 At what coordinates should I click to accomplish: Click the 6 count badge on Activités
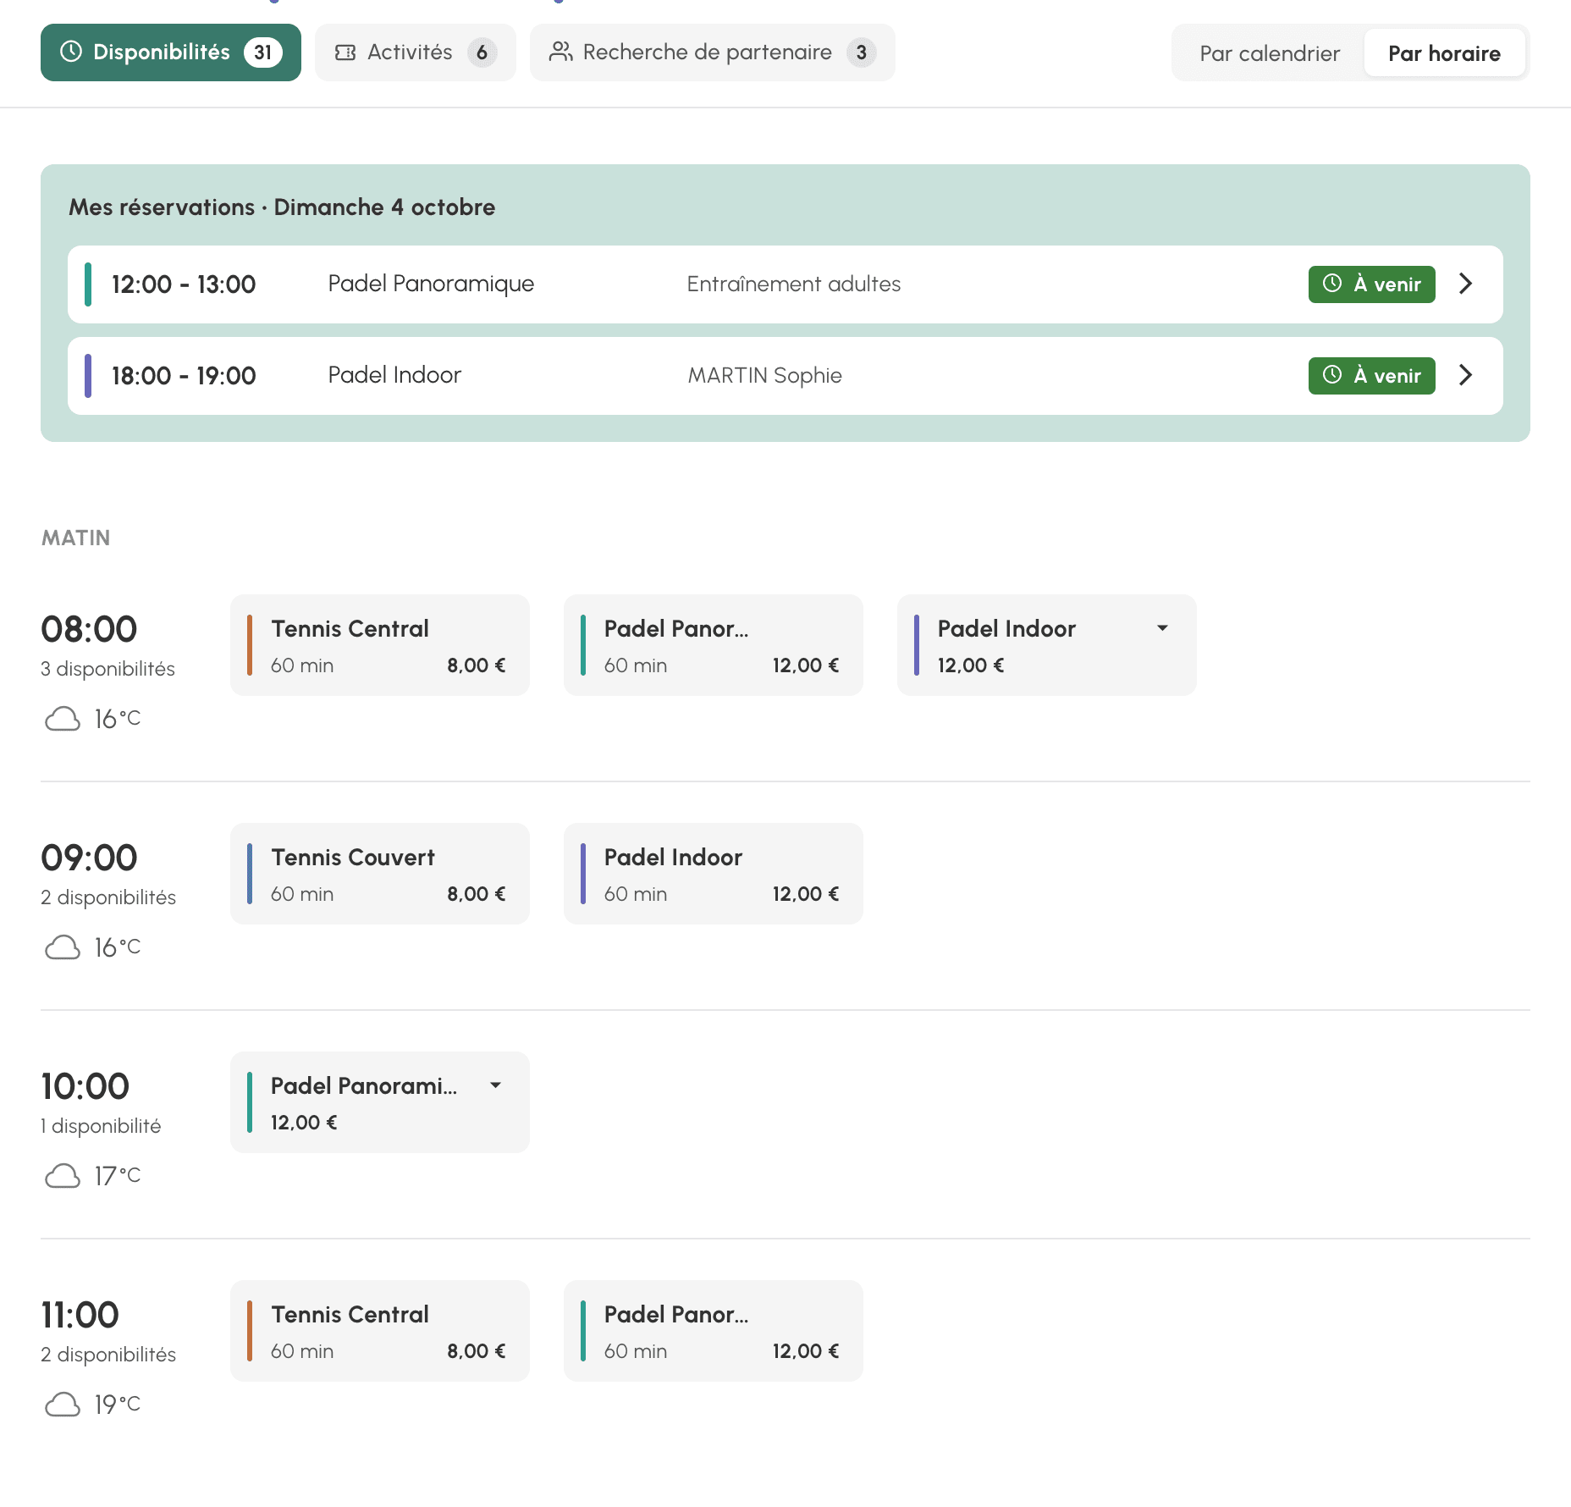click(482, 52)
